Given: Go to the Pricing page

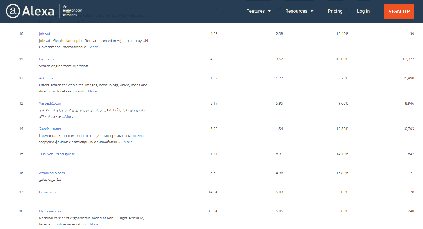Looking at the screenshot, I should (x=335, y=11).
